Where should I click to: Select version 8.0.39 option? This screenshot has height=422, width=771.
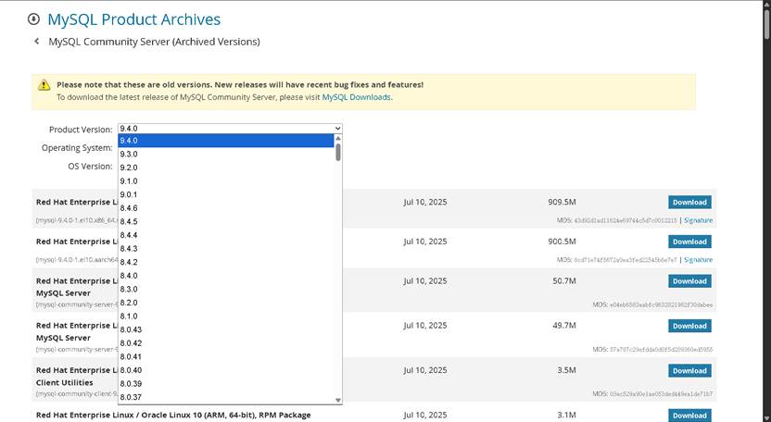tap(226, 384)
